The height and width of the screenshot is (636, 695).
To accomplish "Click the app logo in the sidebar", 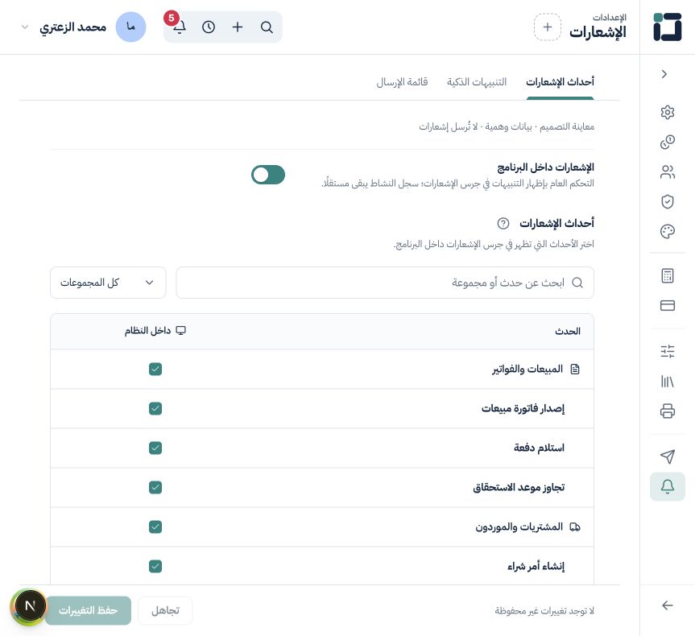I will pos(667,27).
